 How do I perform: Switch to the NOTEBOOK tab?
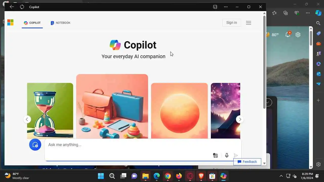click(x=60, y=23)
